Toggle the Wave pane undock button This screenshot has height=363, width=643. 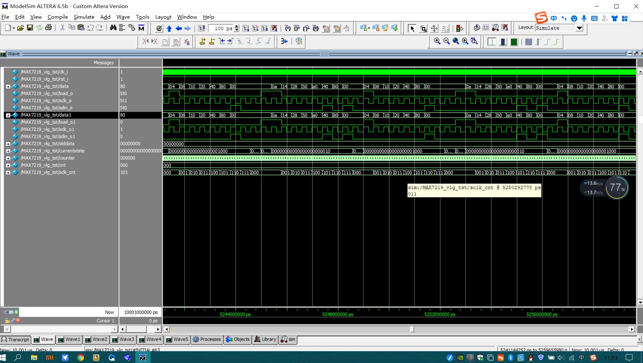636,54
